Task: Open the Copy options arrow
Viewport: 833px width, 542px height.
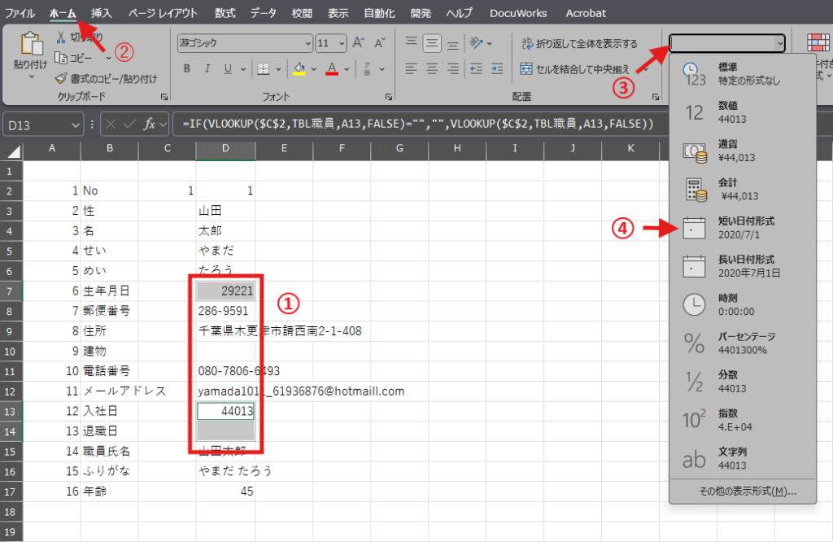Action: [108, 58]
